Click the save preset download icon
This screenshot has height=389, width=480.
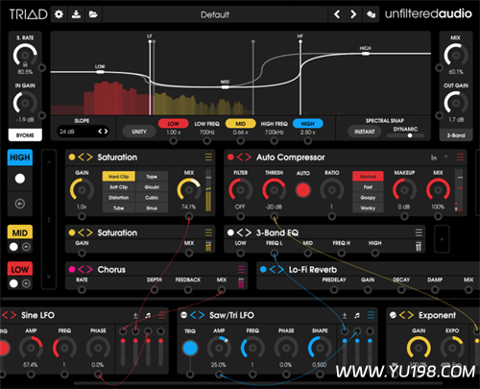76,14
